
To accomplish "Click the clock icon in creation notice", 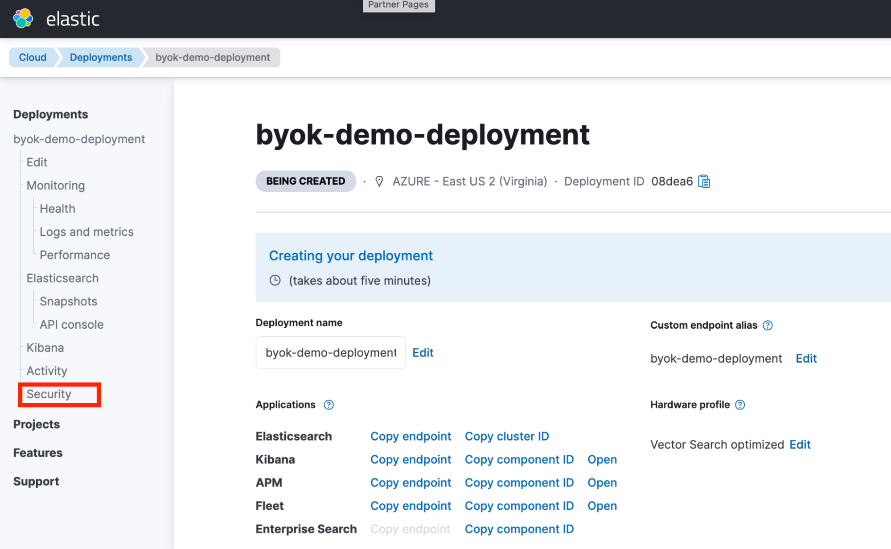I will (275, 281).
